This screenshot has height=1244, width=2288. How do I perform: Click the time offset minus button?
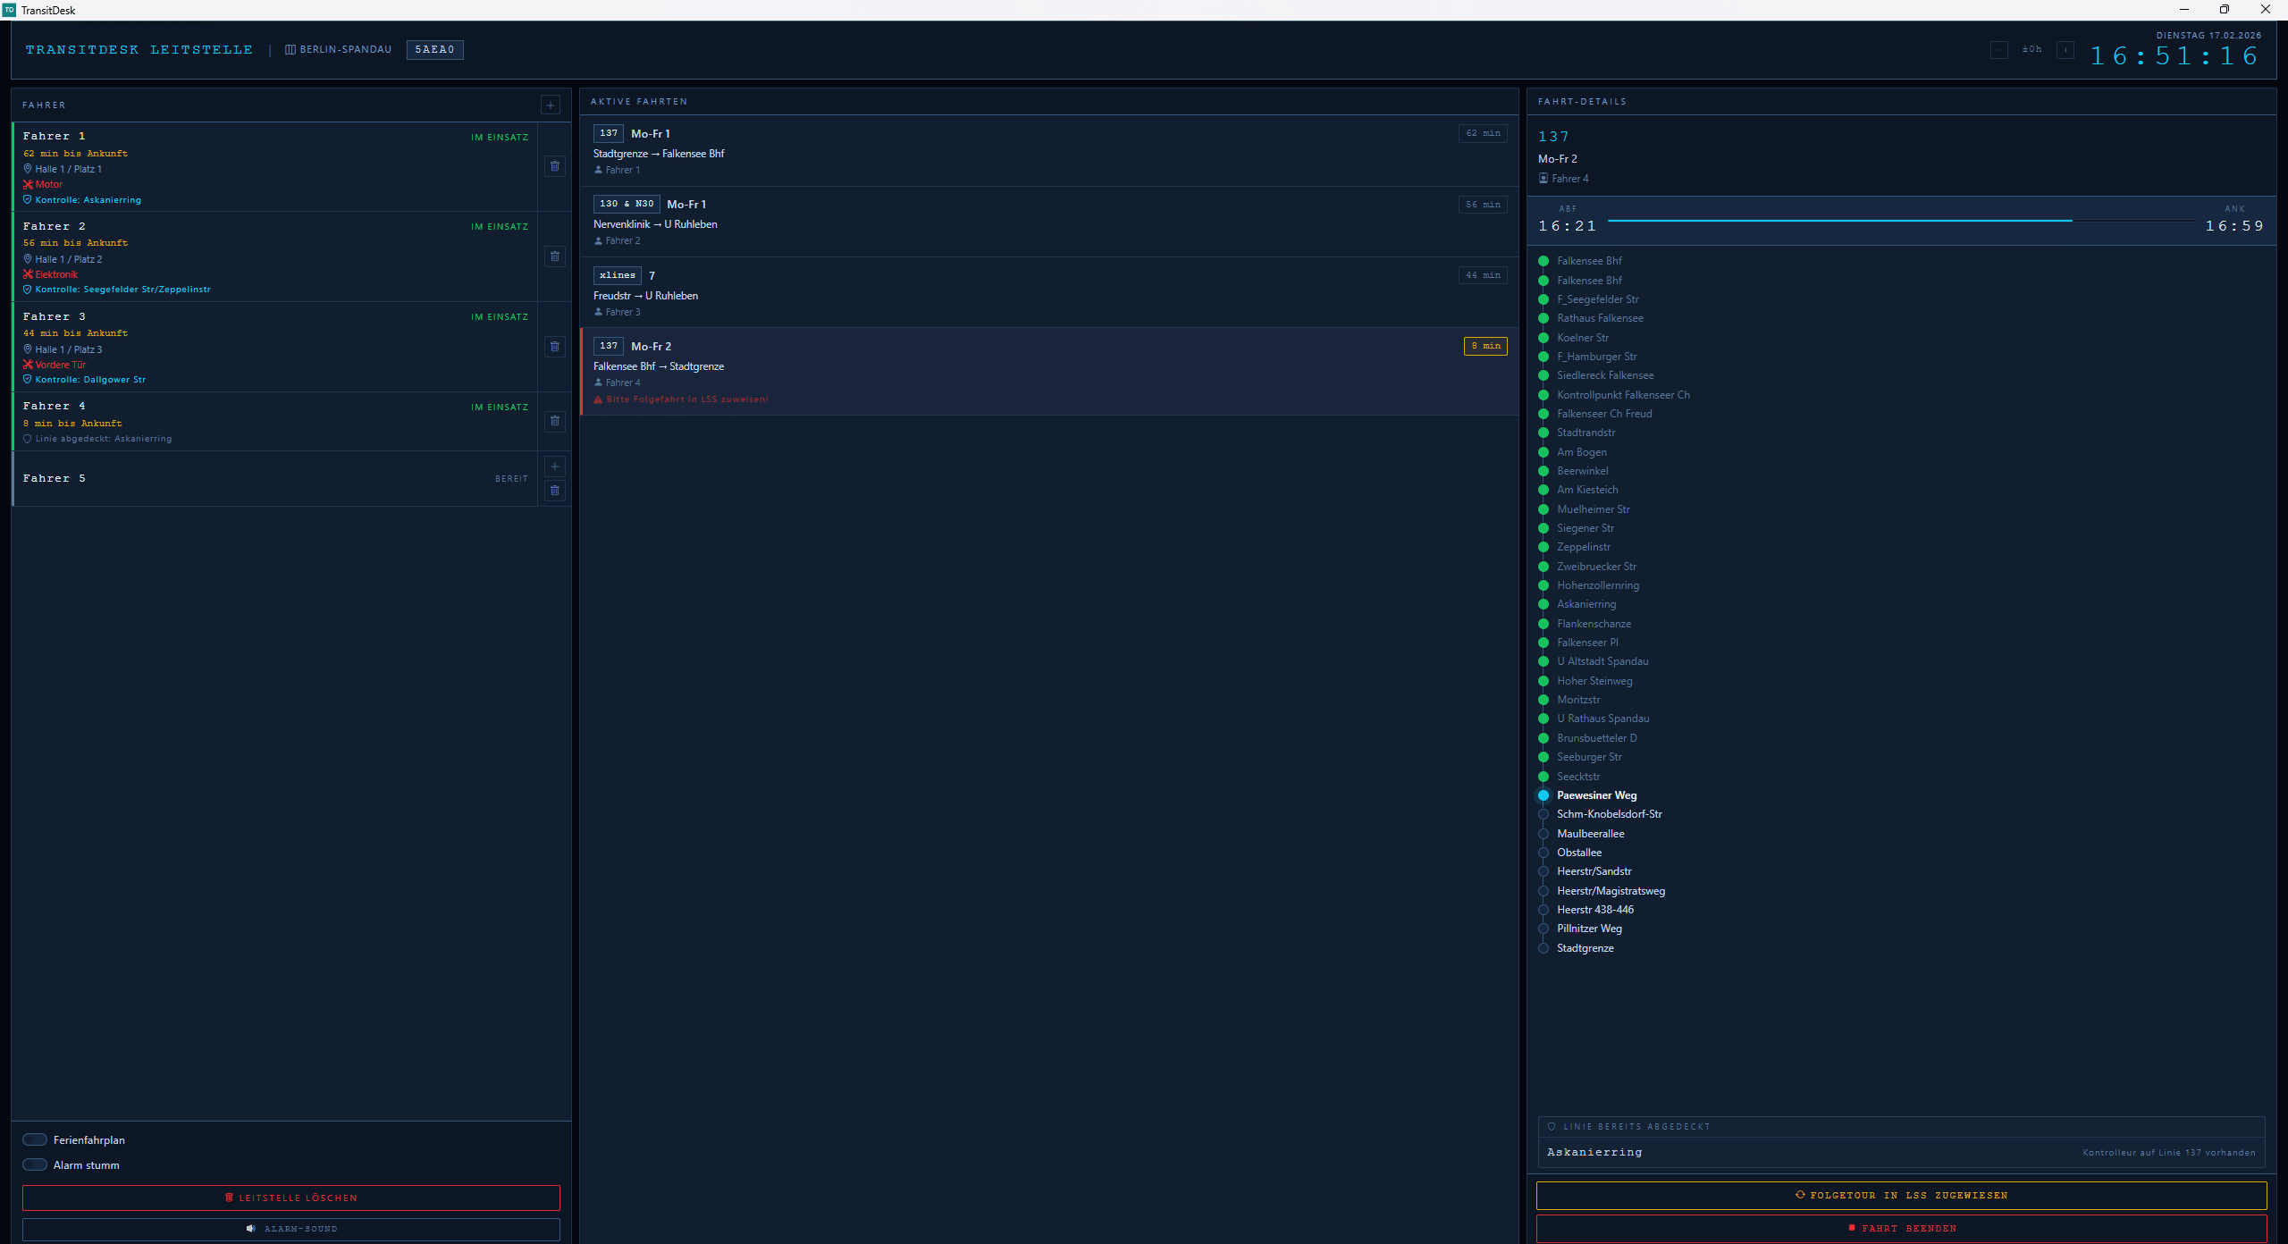tap(1999, 50)
